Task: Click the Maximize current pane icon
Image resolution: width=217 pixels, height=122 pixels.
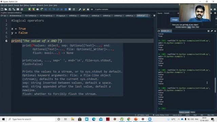Action: point(74,9)
